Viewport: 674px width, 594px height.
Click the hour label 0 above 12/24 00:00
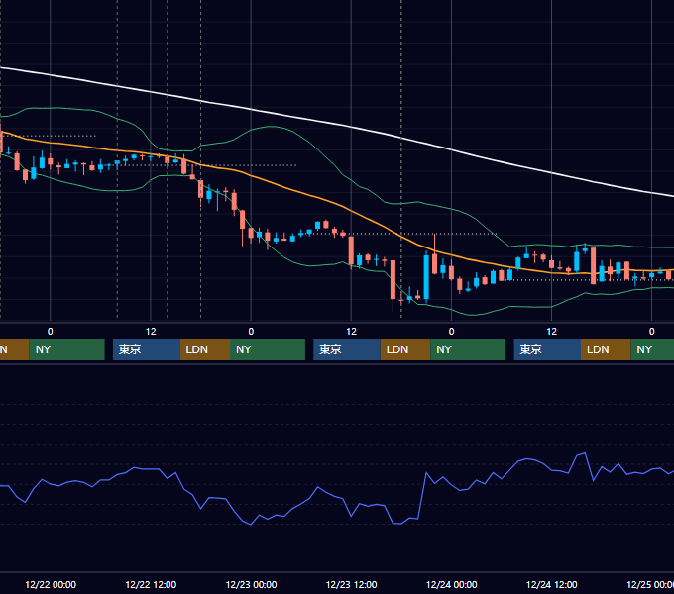click(x=451, y=332)
